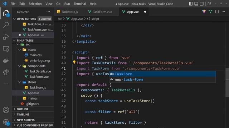Open TaskStore.js in Open Editors list
This screenshot has height=128, width=229.
[x=33, y=24]
